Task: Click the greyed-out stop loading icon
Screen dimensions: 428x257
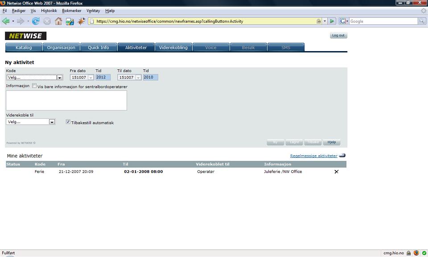Action: pos(47,21)
